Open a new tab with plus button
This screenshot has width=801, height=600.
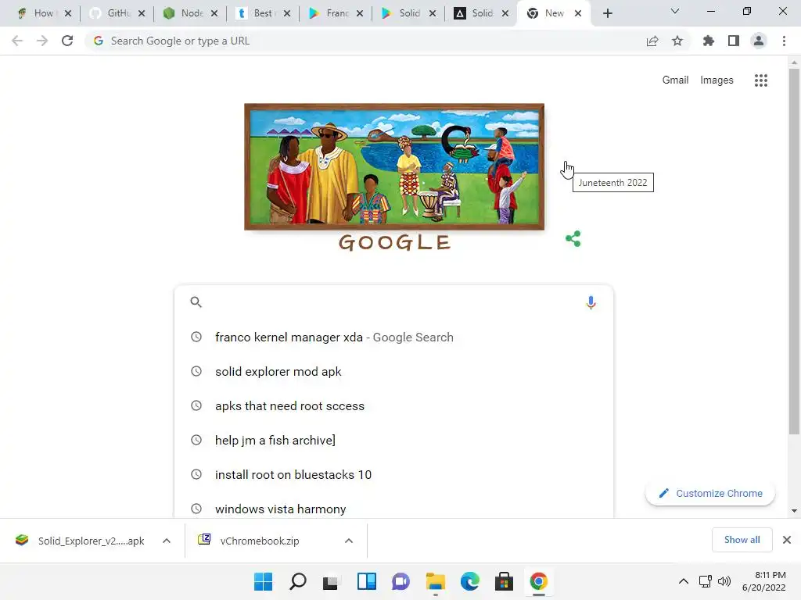607,13
